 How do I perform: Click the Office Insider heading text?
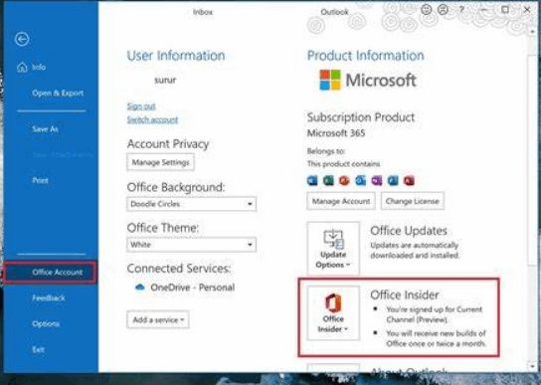pyautogui.click(x=405, y=294)
